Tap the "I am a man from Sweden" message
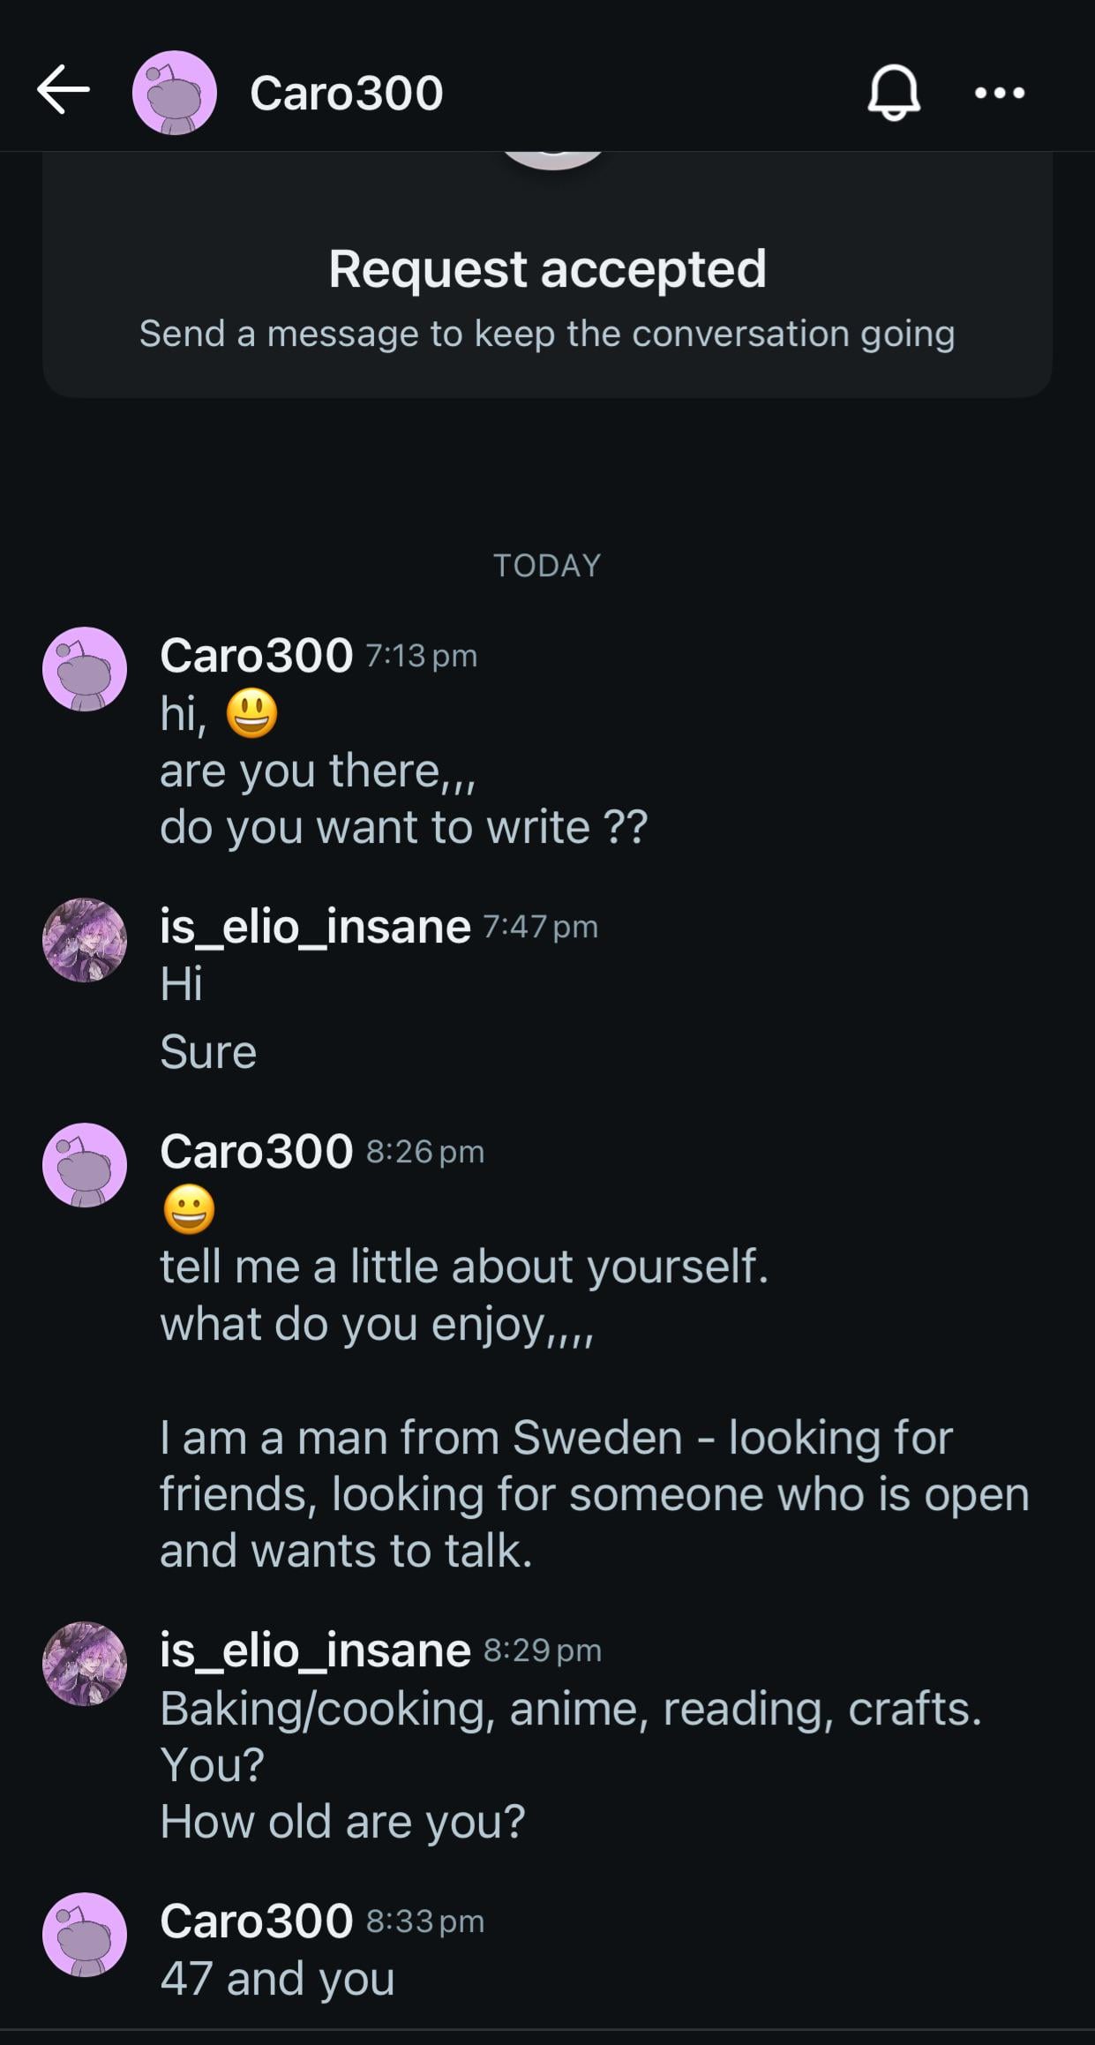 (556, 1438)
